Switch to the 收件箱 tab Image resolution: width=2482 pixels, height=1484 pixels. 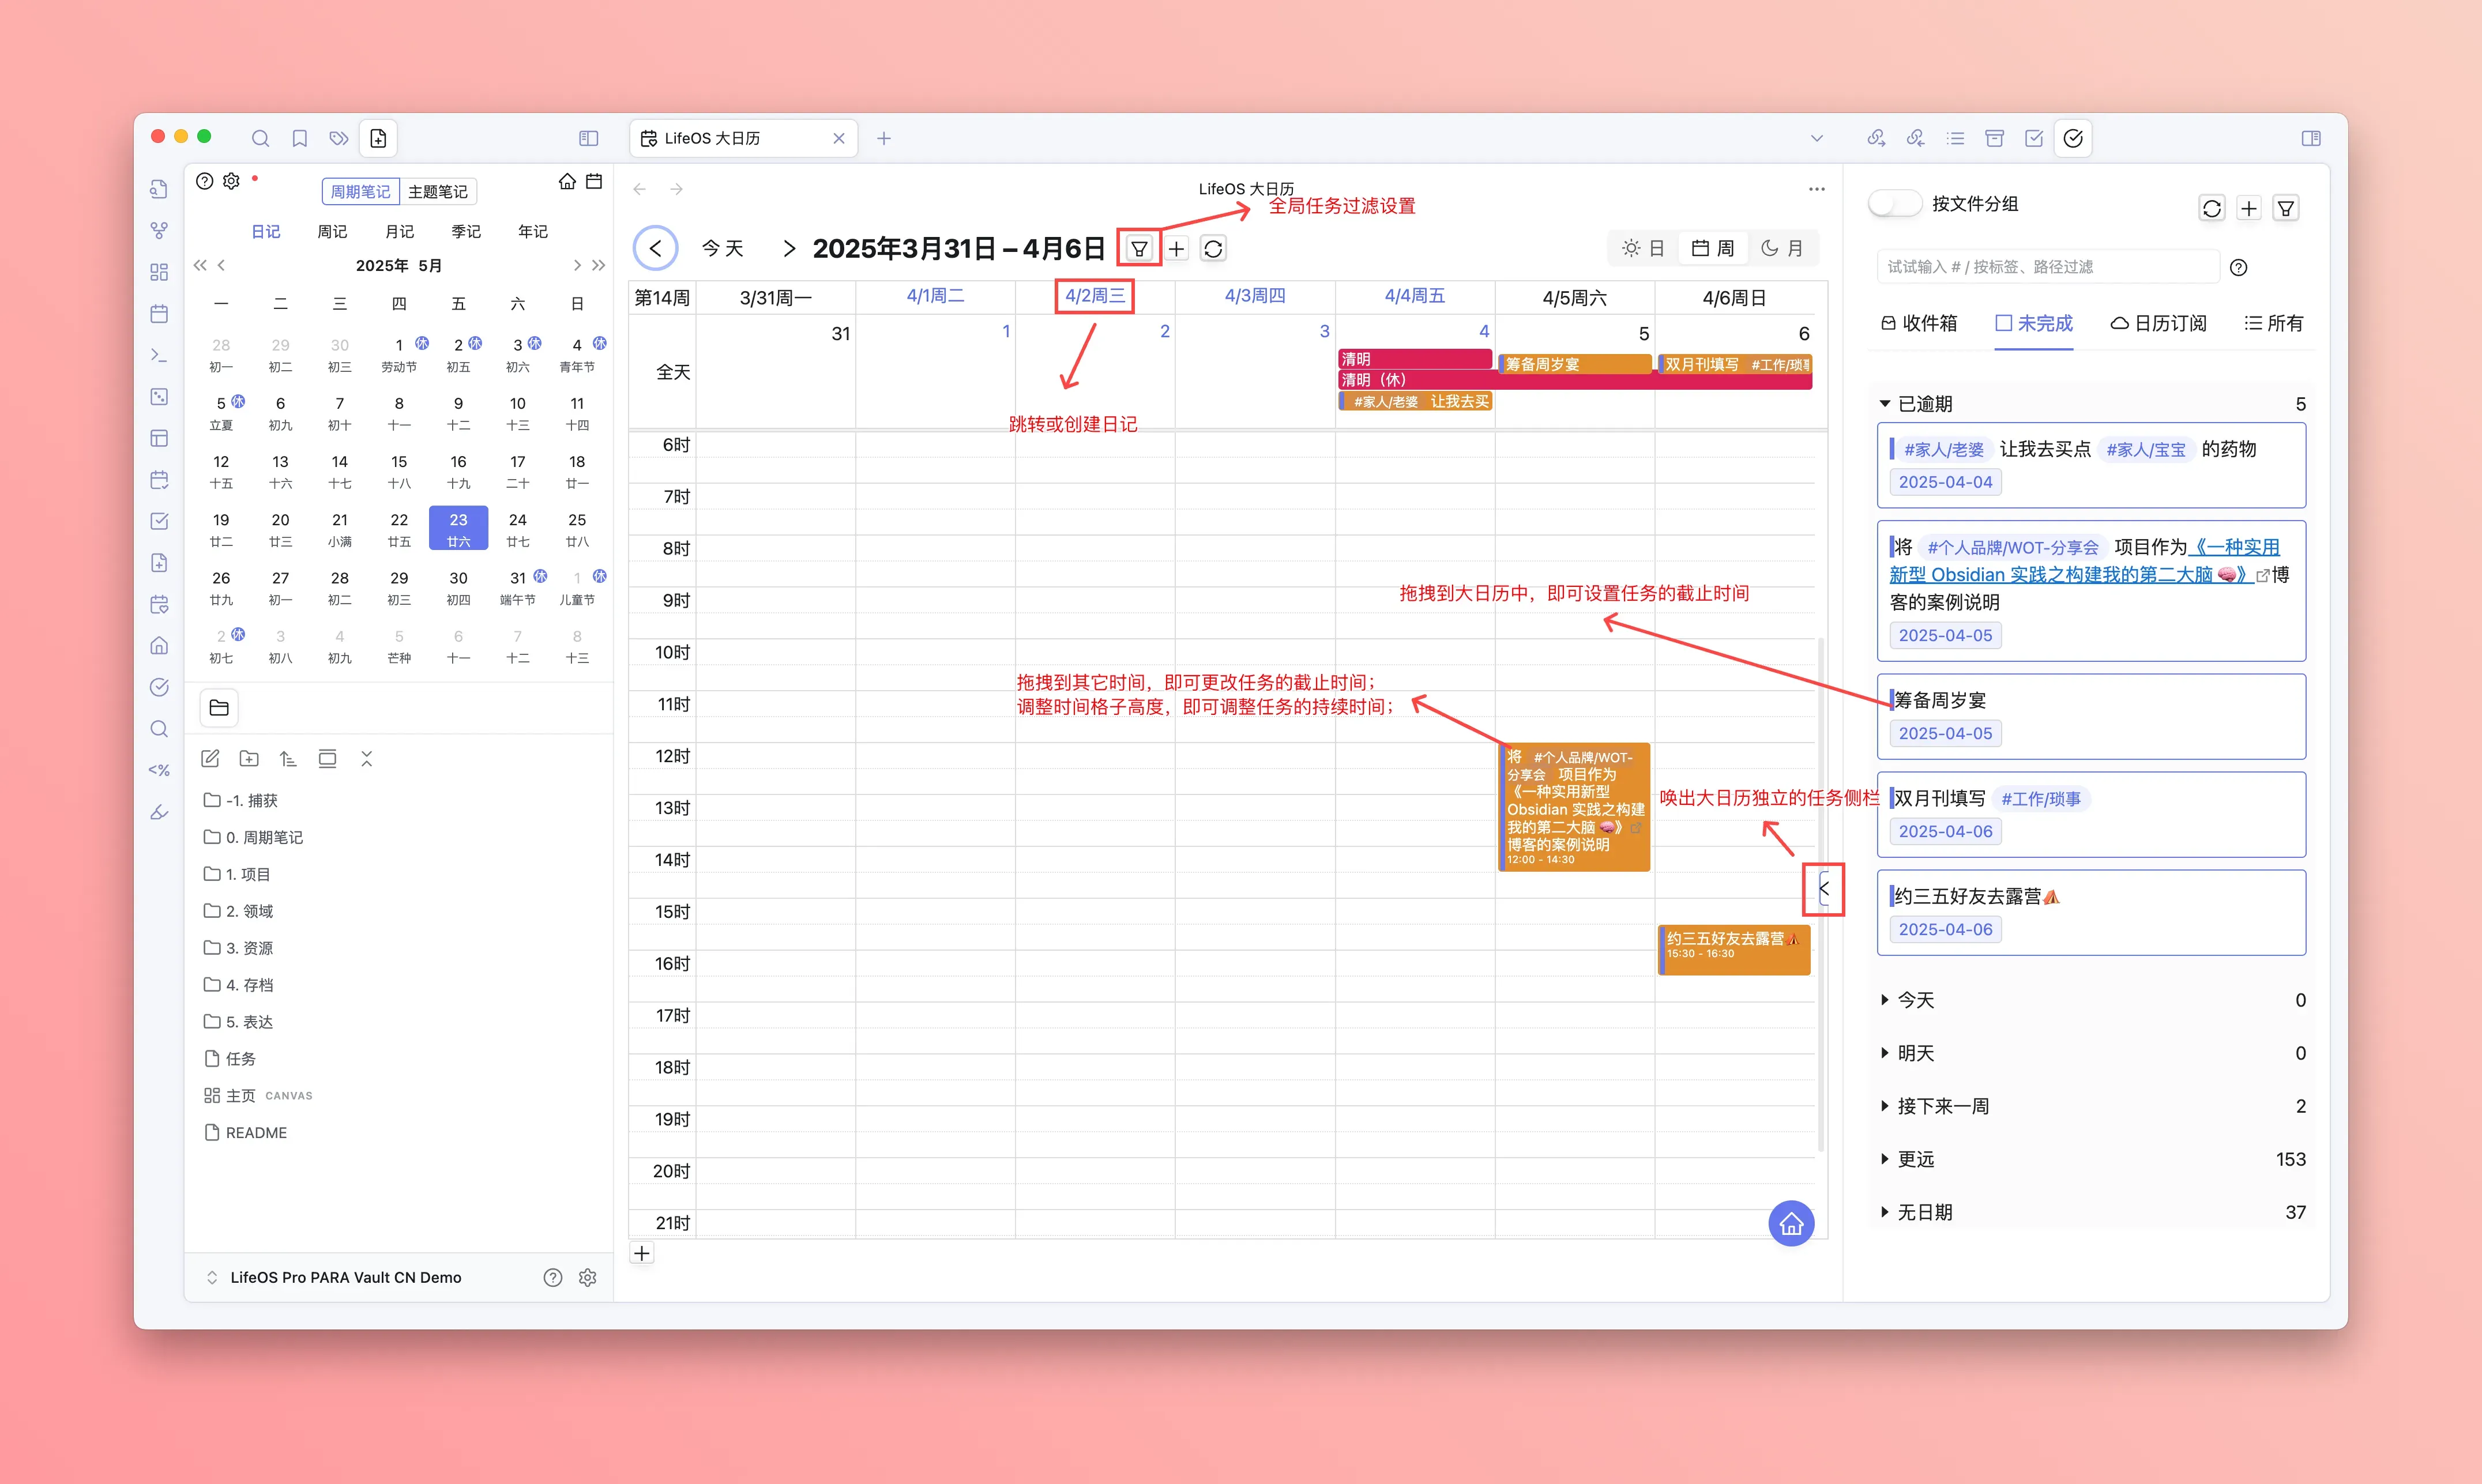pos(1919,323)
